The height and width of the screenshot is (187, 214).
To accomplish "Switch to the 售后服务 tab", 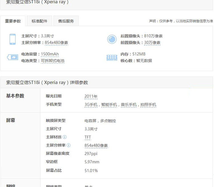I will click(x=66, y=21).
